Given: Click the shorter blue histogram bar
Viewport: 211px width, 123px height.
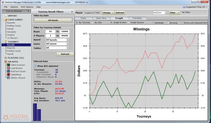Looking at the screenshot, I should 39,115.
